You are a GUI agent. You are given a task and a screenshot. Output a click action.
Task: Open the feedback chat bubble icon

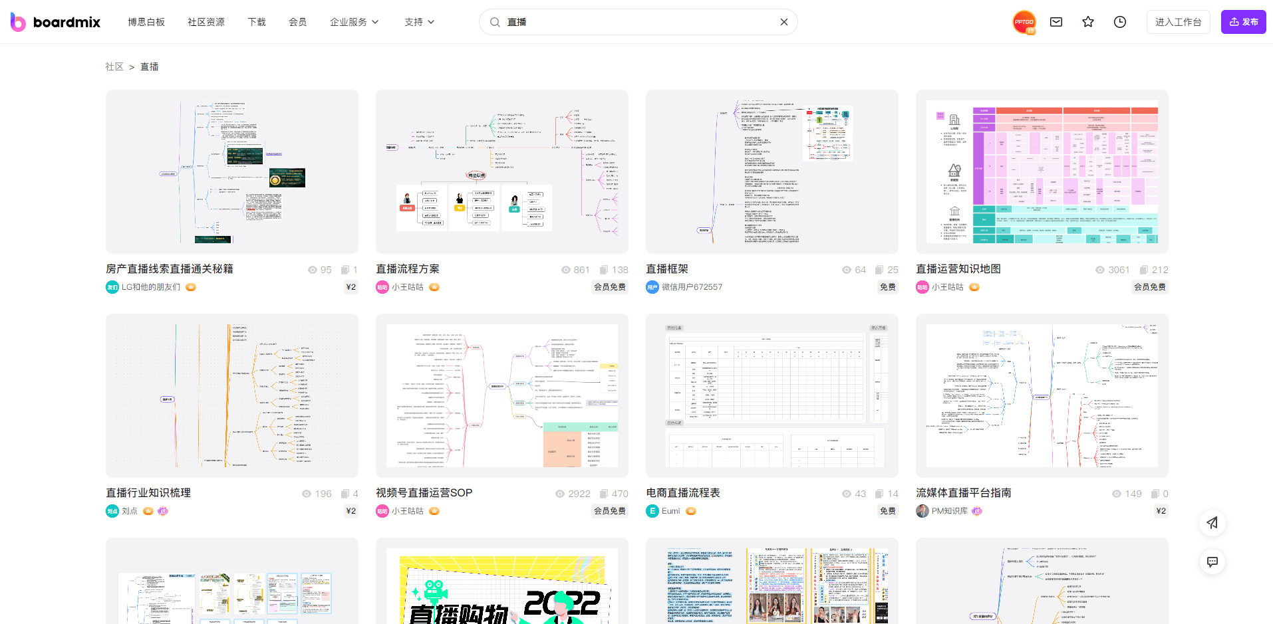(1212, 562)
